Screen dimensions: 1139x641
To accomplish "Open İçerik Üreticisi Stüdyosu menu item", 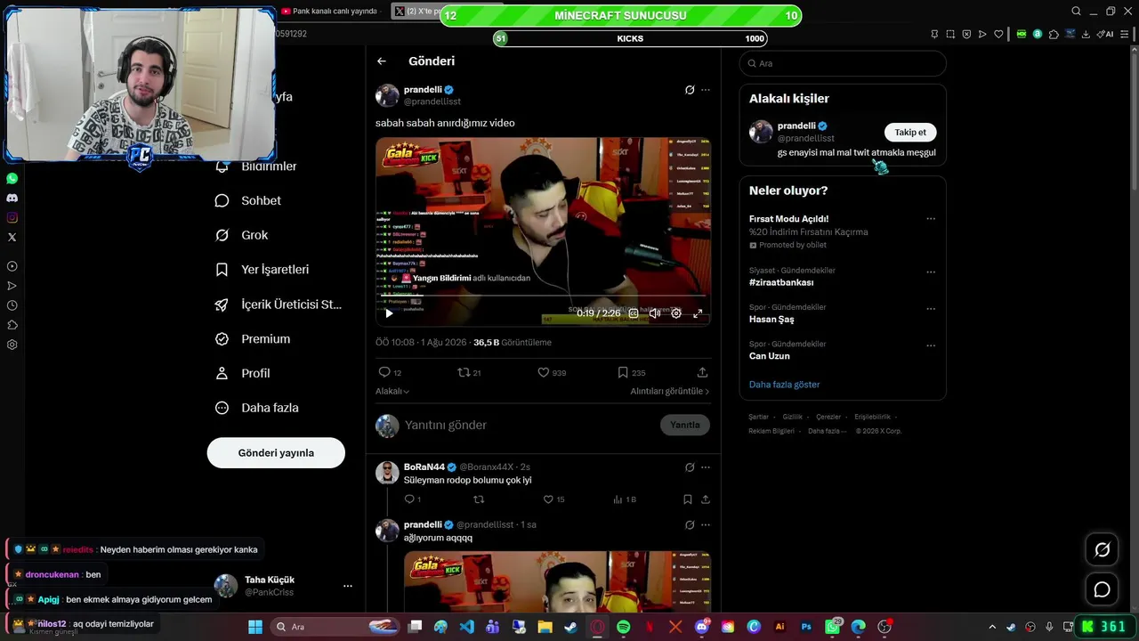I will pos(279,304).
